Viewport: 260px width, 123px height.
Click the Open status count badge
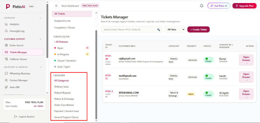[87, 48]
